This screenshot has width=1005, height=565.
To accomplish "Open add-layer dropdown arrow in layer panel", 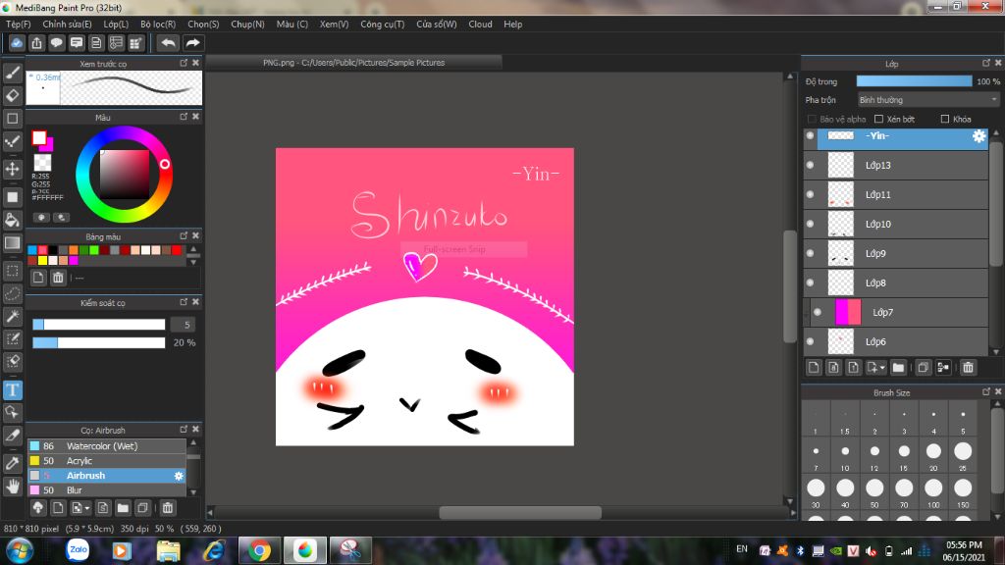I will click(882, 368).
